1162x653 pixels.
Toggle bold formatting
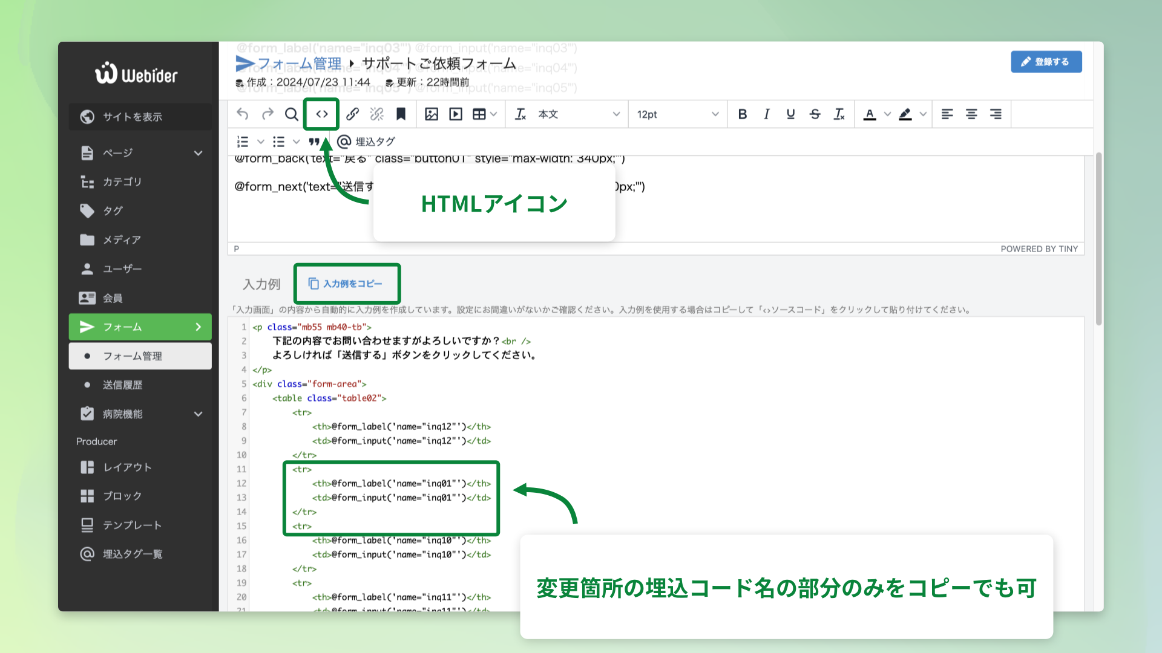click(743, 114)
